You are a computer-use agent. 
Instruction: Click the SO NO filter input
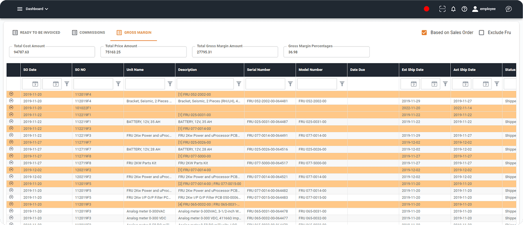click(x=93, y=84)
